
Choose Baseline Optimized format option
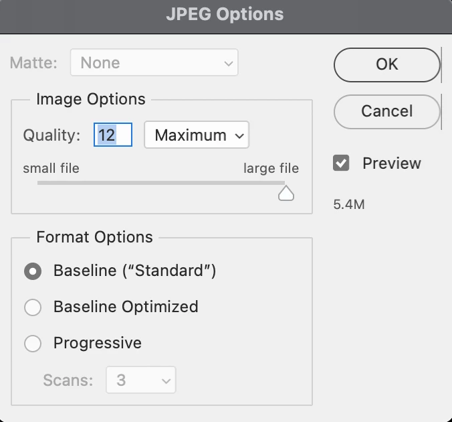[x=33, y=307]
